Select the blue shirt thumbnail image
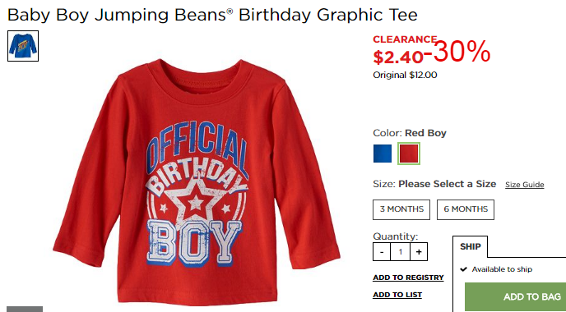Viewport: 566px width, 312px height. tap(23, 46)
